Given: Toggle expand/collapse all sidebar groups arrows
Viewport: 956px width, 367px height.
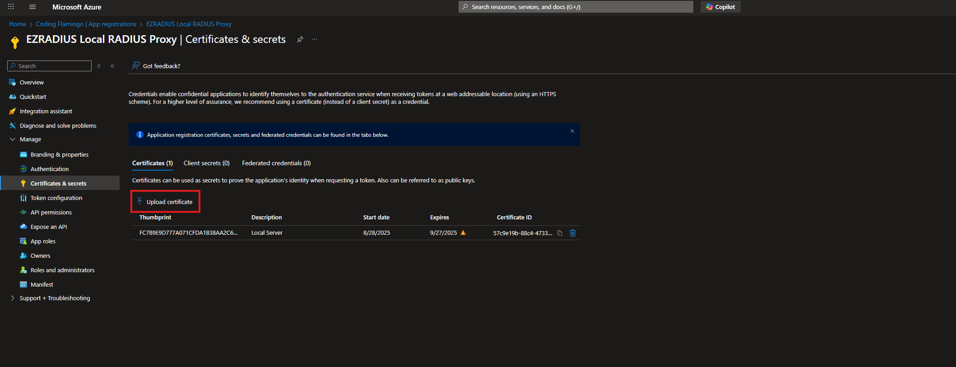Looking at the screenshot, I should (99, 66).
